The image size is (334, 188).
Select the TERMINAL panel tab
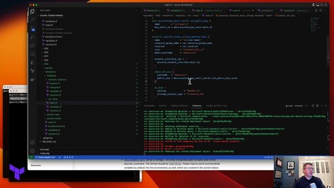point(197,105)
